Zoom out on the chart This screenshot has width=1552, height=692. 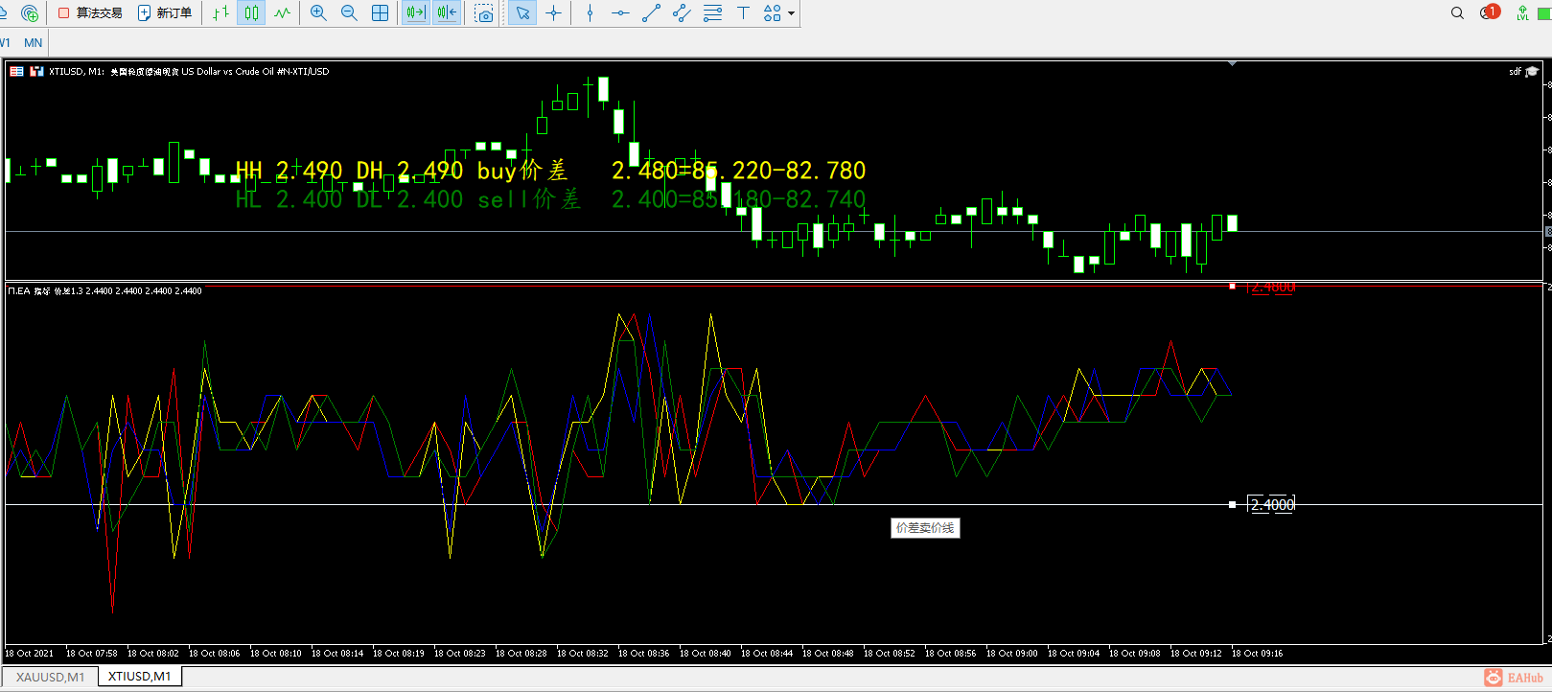[x=349, y=13]
